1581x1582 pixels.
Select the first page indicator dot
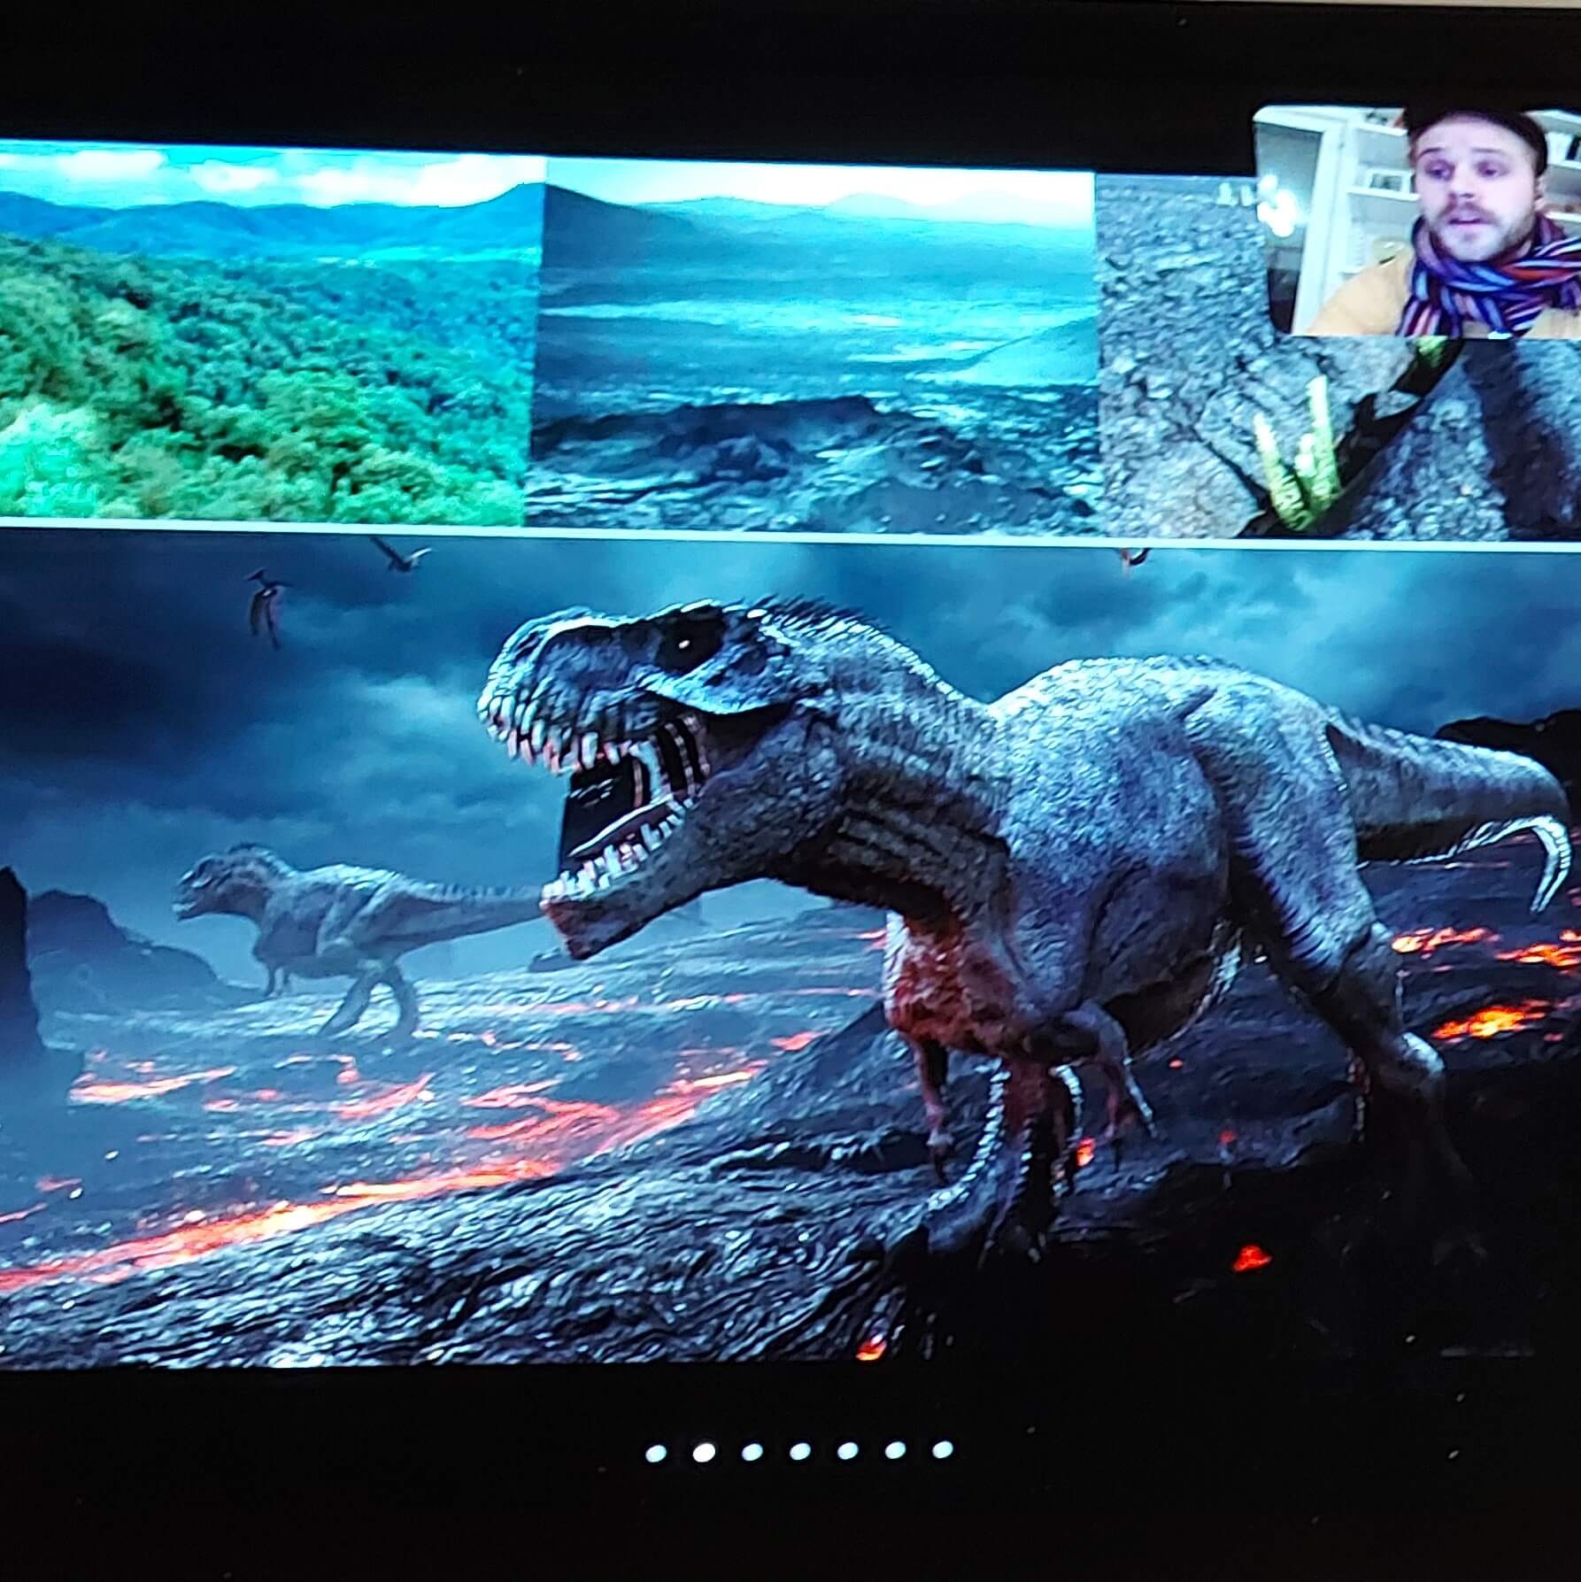click(x=655, y=1453)
